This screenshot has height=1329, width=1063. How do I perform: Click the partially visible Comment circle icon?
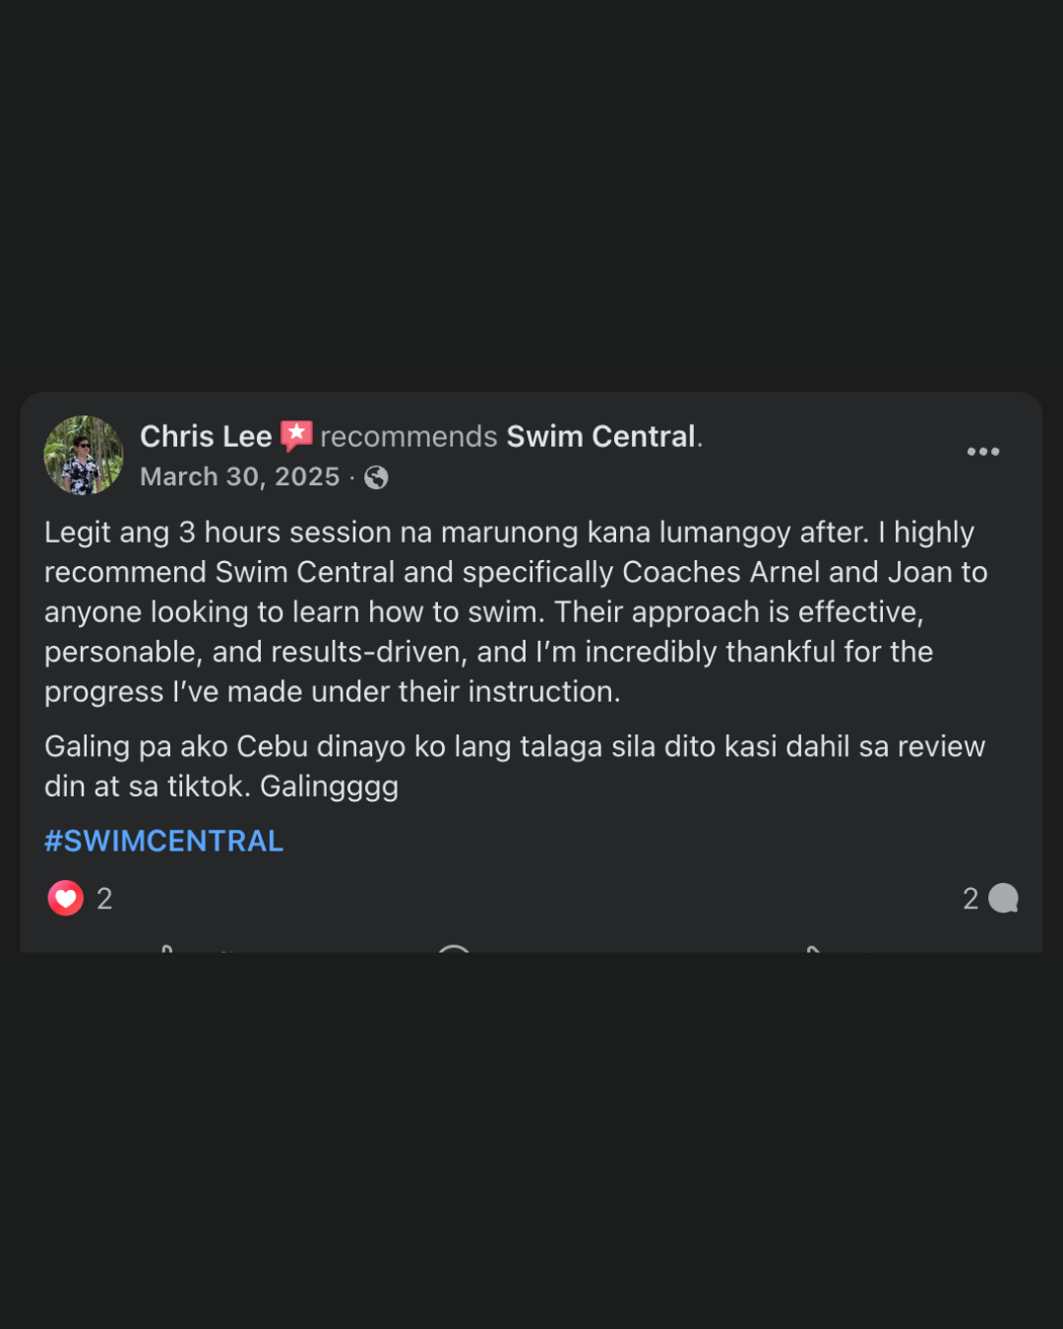[x=454, y=948]
